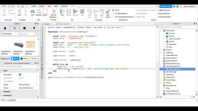Click the What's New button
Screen dimensions: 198x111
pos(166,6)
